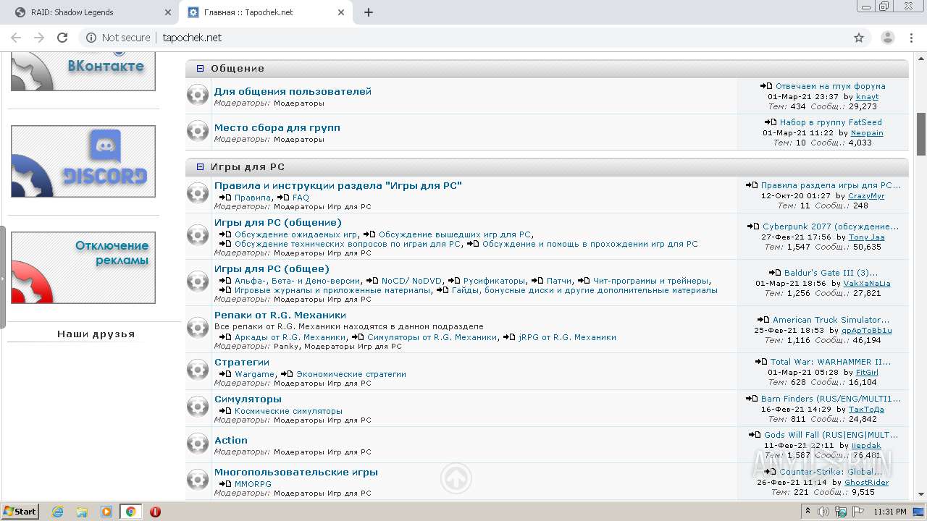Open last post Набор в группу FatSeed
Viewport: 927px width, 521px height.
pyautogui.click(x=831, y=122)
